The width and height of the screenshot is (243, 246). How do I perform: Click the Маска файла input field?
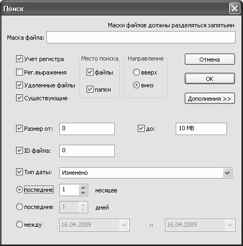tap(141, 38)
